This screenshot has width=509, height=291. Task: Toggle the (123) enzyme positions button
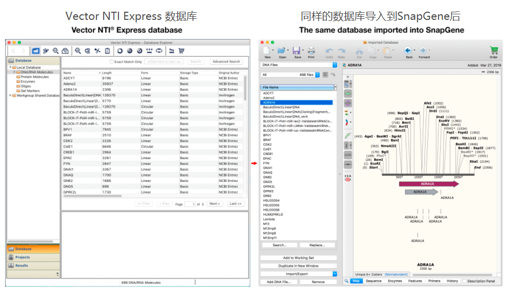tap(348, 155)
